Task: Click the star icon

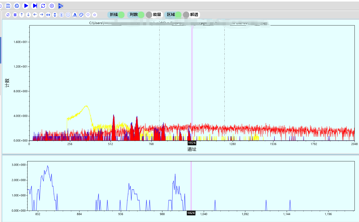Action: 95,15
